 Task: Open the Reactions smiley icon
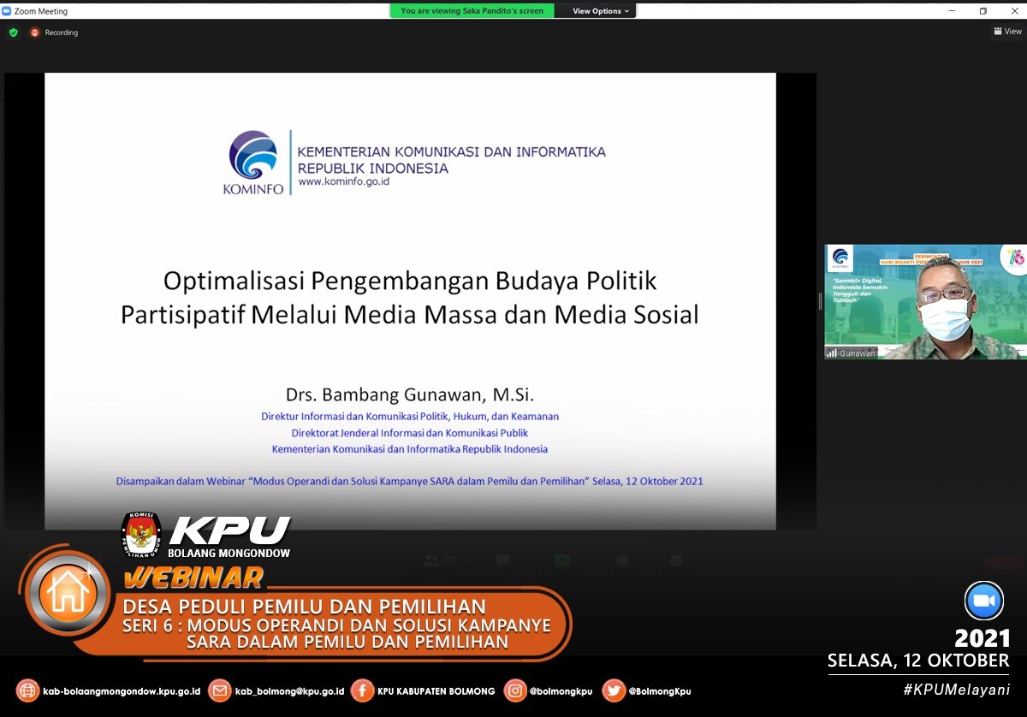676,560
